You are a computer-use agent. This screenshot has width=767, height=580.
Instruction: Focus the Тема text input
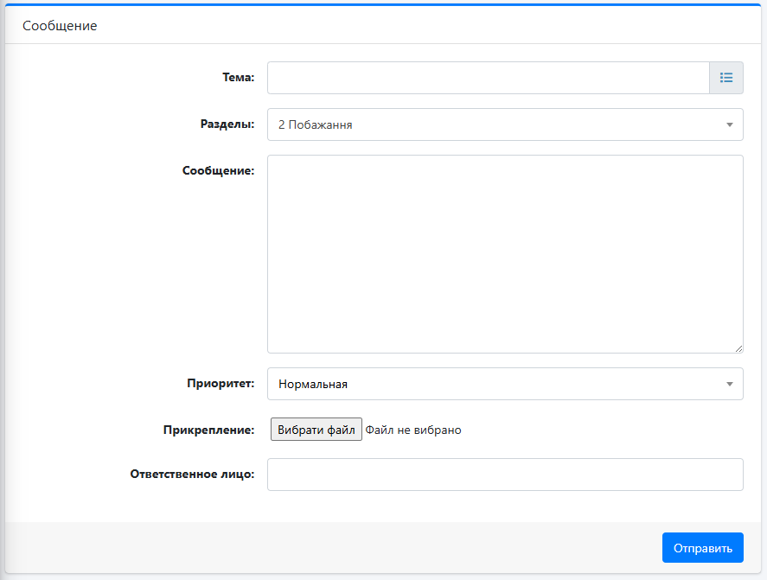tap(489, 78)
